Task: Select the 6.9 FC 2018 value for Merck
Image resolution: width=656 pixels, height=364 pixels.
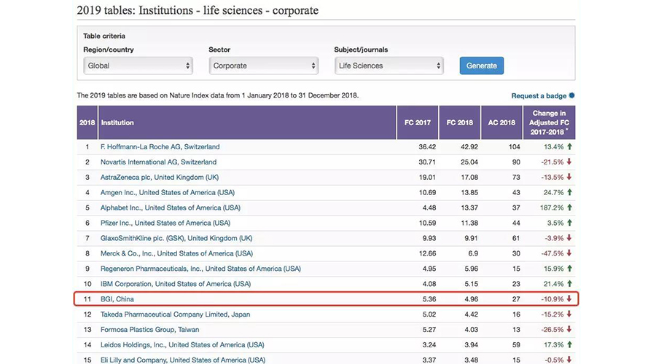Action: 474,253
